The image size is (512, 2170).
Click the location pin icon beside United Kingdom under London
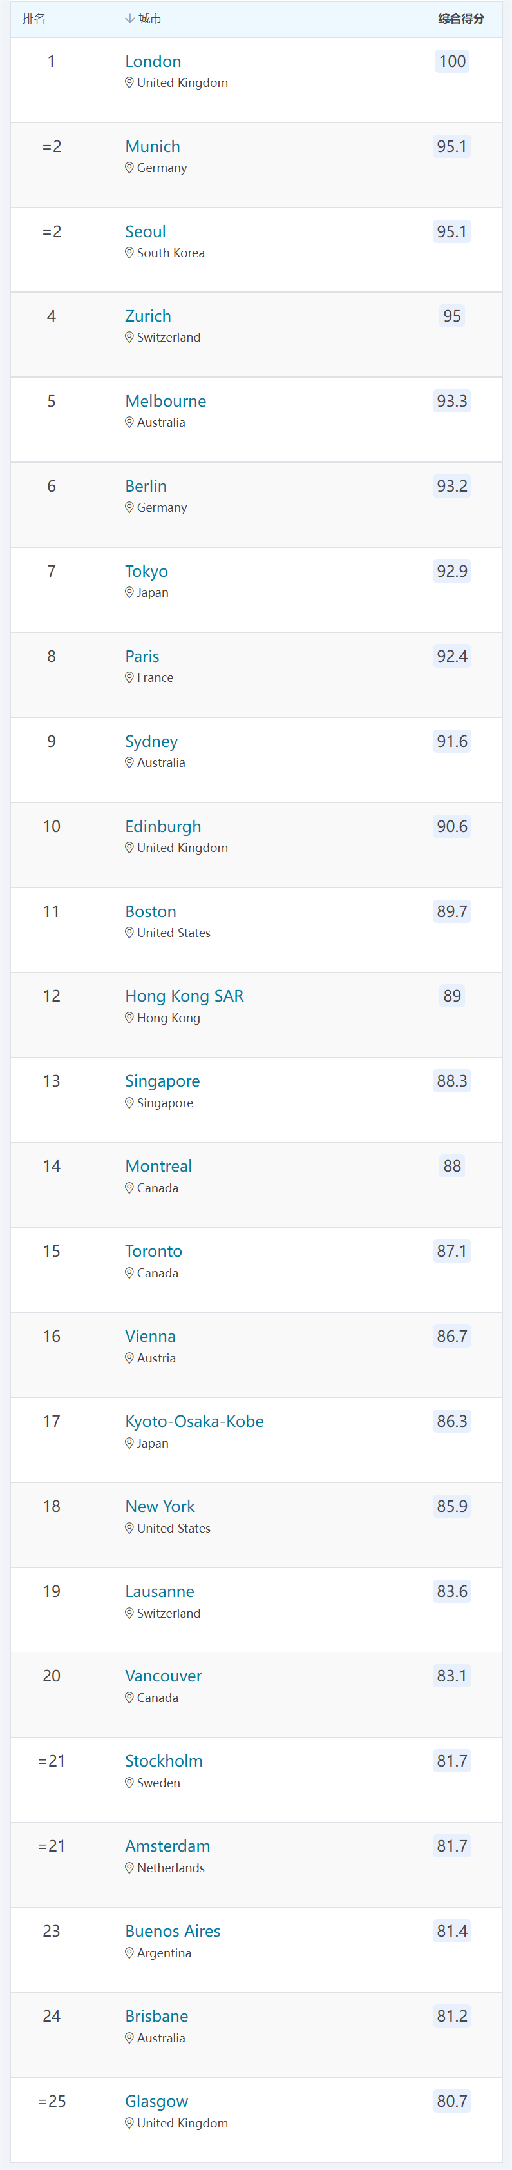[x=129, y=82]
